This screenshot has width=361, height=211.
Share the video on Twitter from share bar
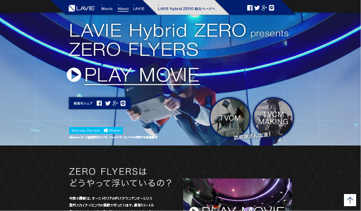pos(108,103)
